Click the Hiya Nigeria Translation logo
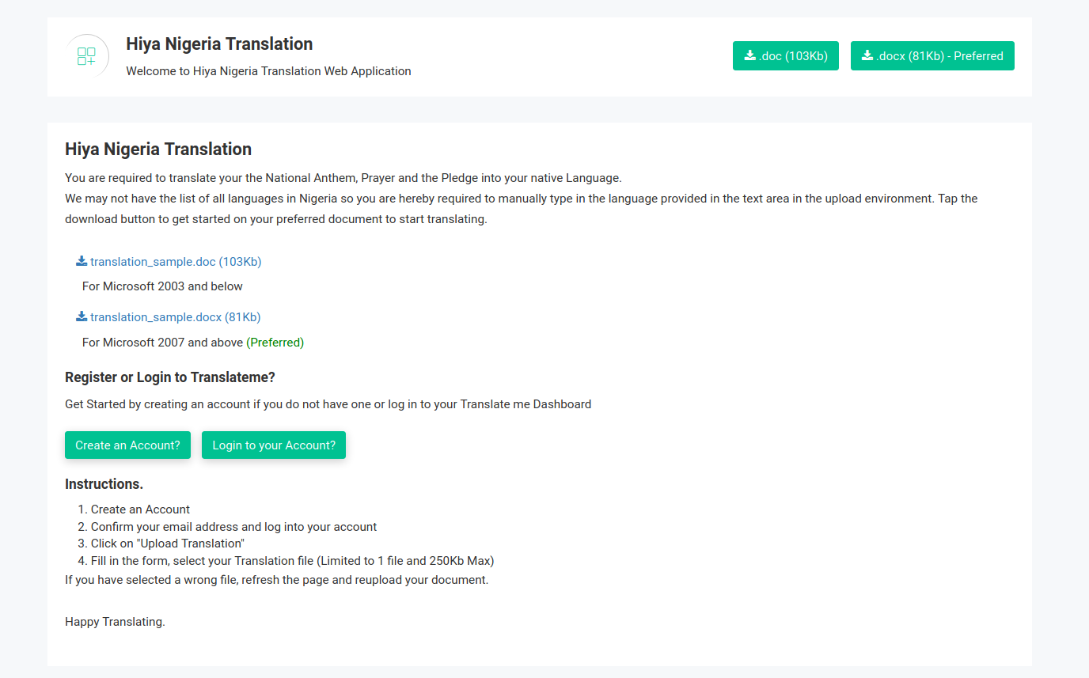The width and height of the screenshot is (1089, 678). (86, 55)
